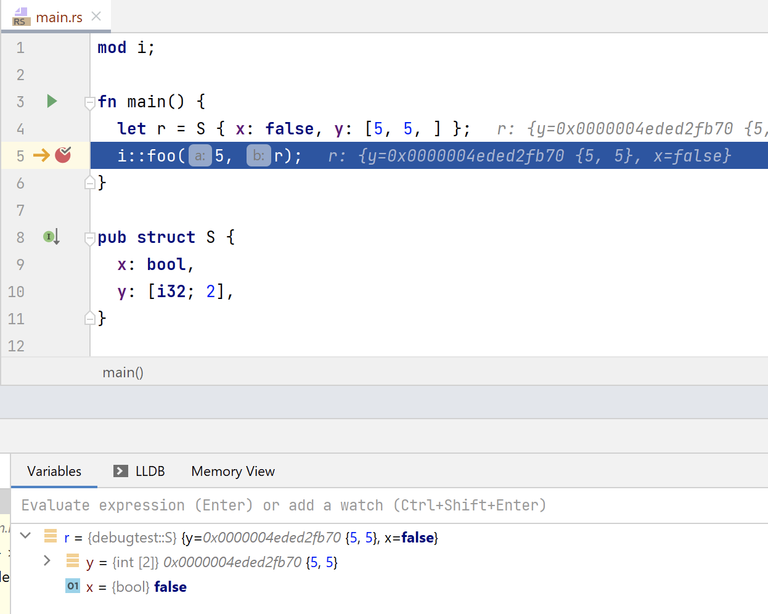Click the inline debug value on line 4
The image size is (768, 614).
click(x=631, y=129)
